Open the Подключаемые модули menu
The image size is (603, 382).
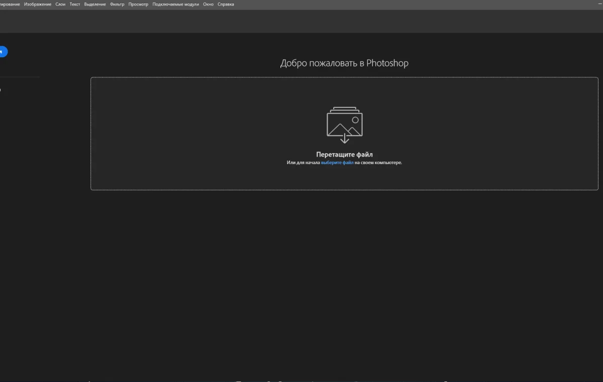point(175,5)
